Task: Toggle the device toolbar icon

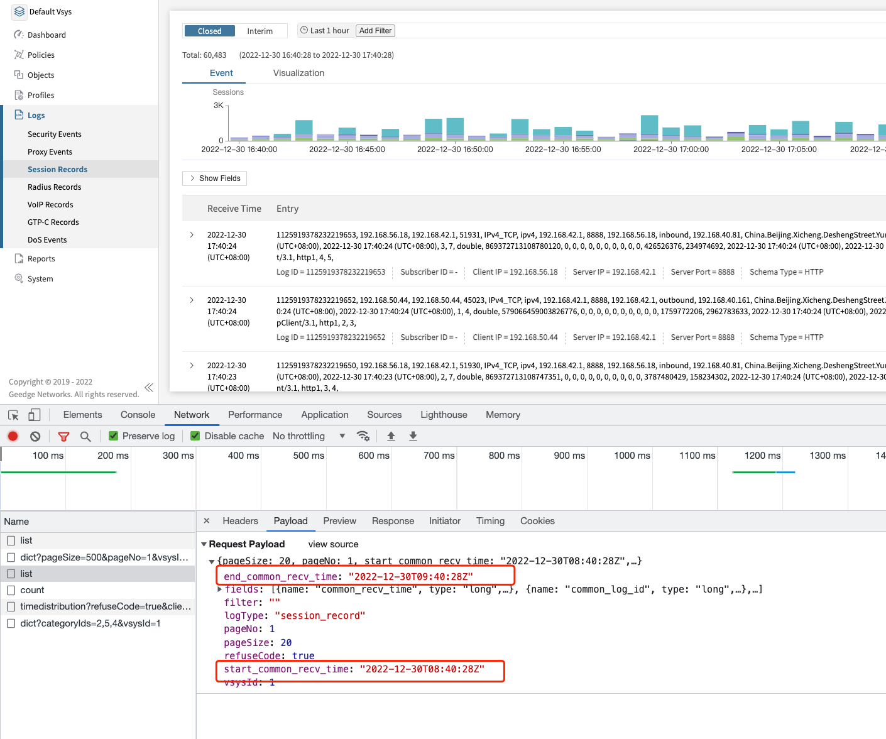Action: [x=35, y=415]
